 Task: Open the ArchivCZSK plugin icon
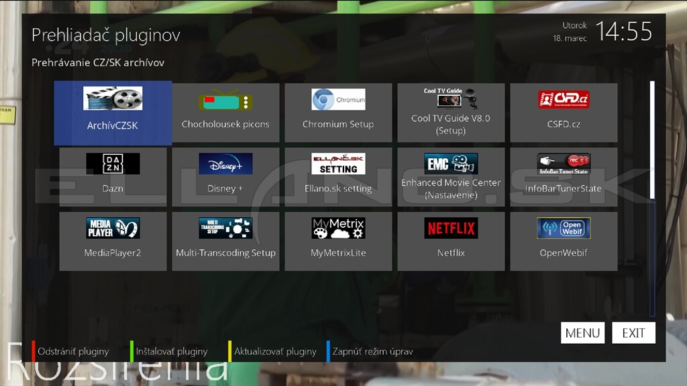[113, 98]
